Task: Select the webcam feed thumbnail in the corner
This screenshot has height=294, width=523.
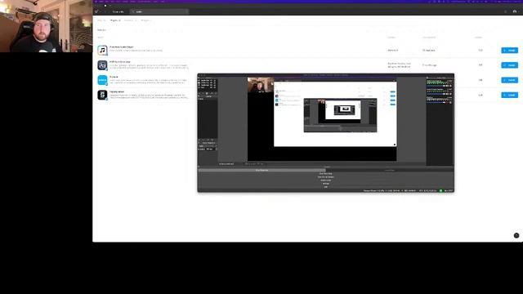Action: click(x=46, y=26)
